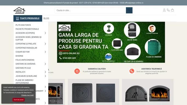Open Accesorii Sobă, Șemineu și Cuptor category
Viewport: 187px width, 105px height.
click(28, 38)
